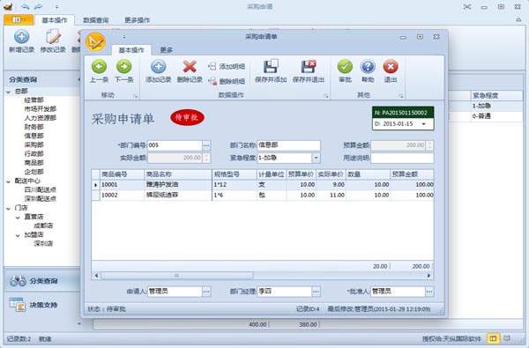Click 部门编号 input field showing 005
529x348 pixels.
pyautogui.click(x=175, y=145)
